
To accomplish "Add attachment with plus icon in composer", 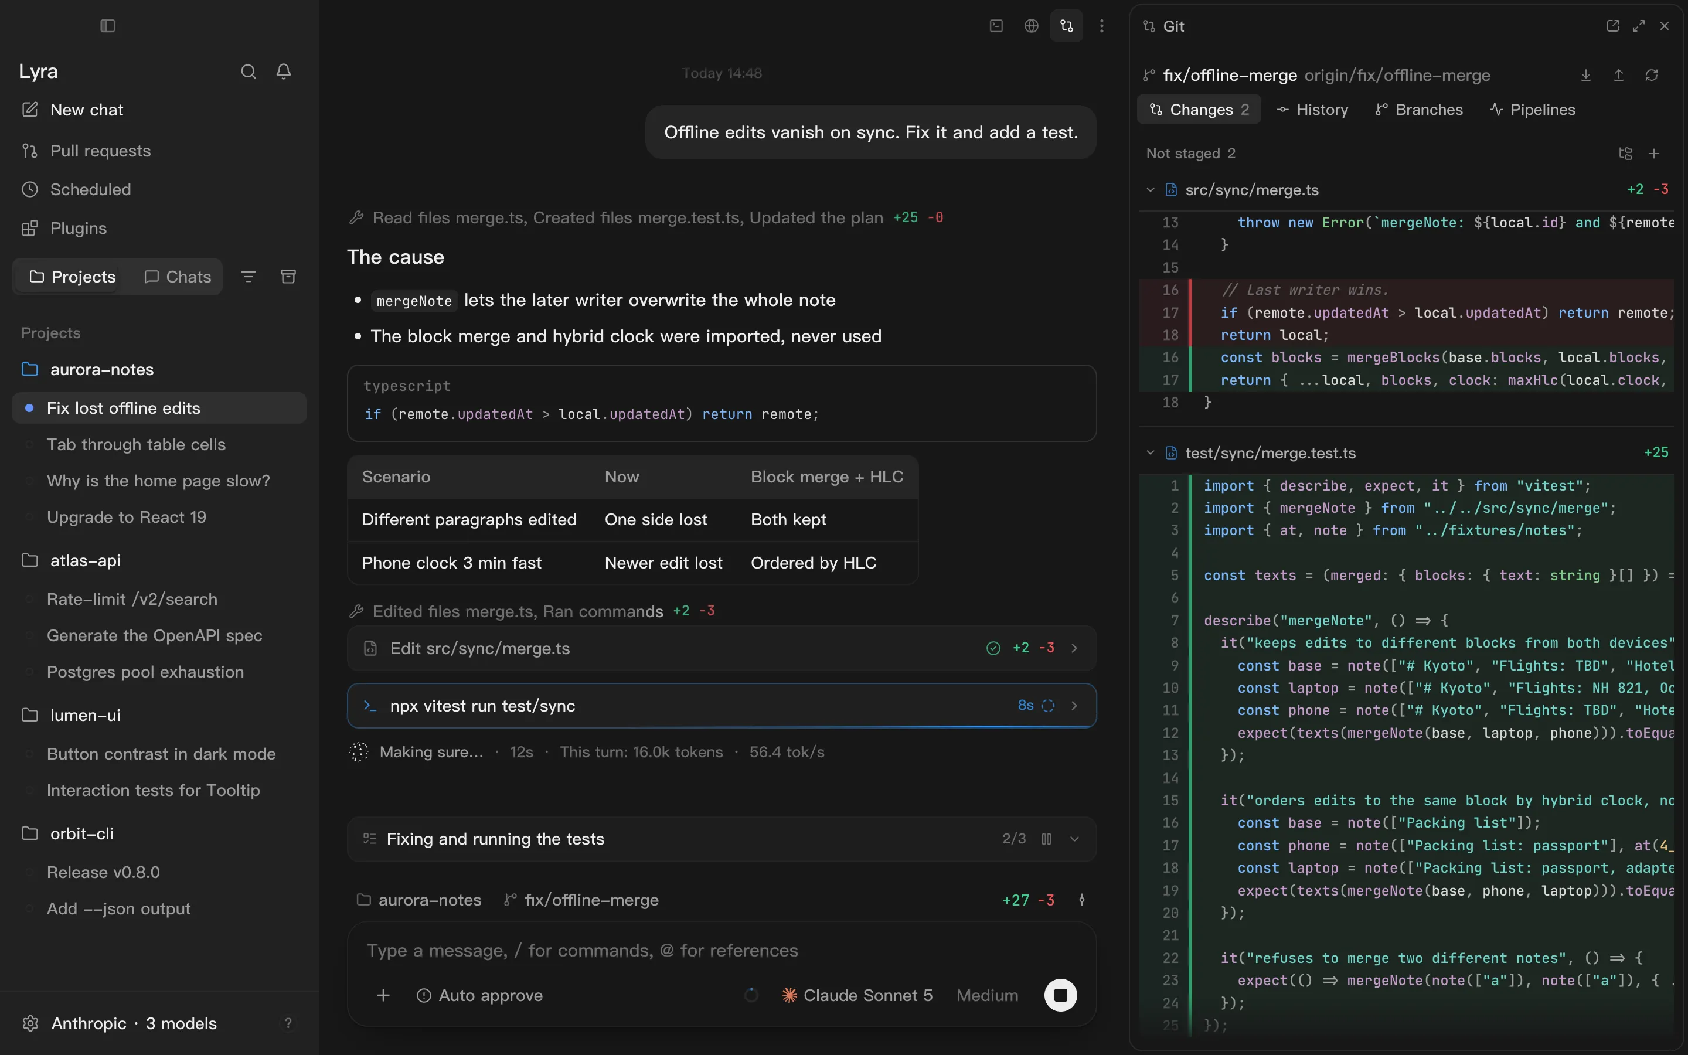I will point(383,996).
